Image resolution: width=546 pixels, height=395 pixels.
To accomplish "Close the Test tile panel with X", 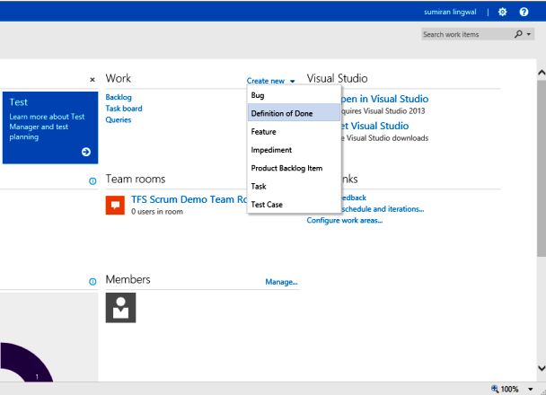I will coord(92,80).
